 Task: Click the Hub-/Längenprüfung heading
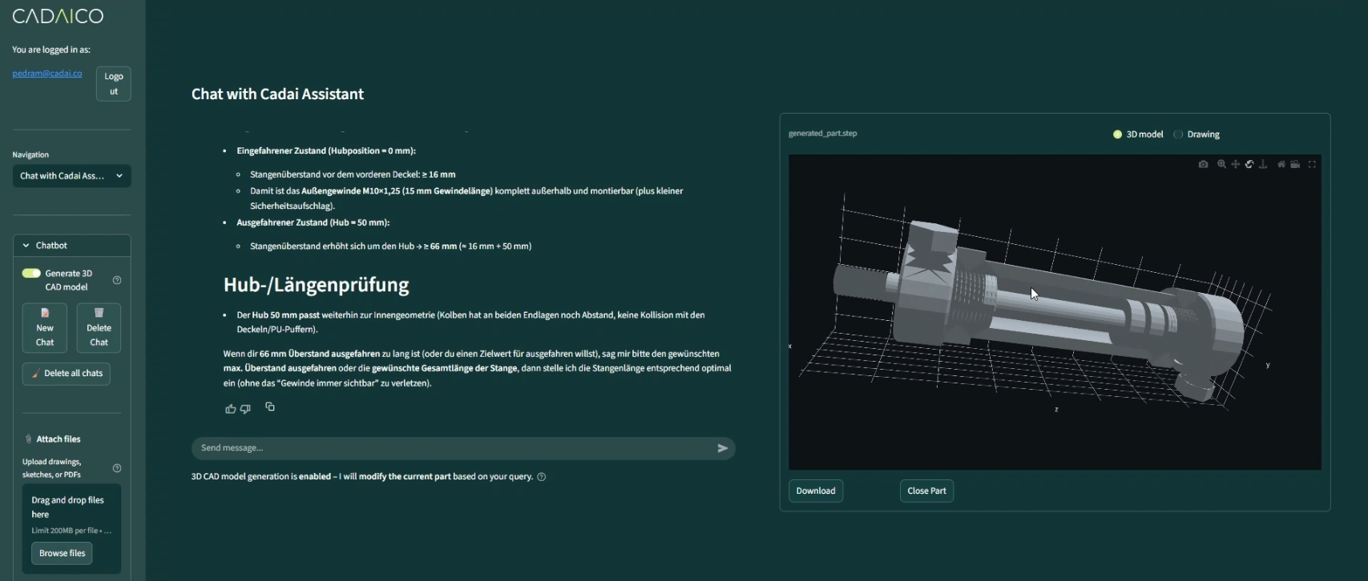316,285
